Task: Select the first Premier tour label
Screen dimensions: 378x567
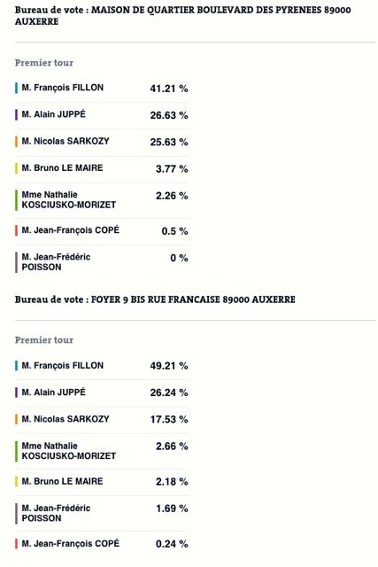Action: click(44, 63)
